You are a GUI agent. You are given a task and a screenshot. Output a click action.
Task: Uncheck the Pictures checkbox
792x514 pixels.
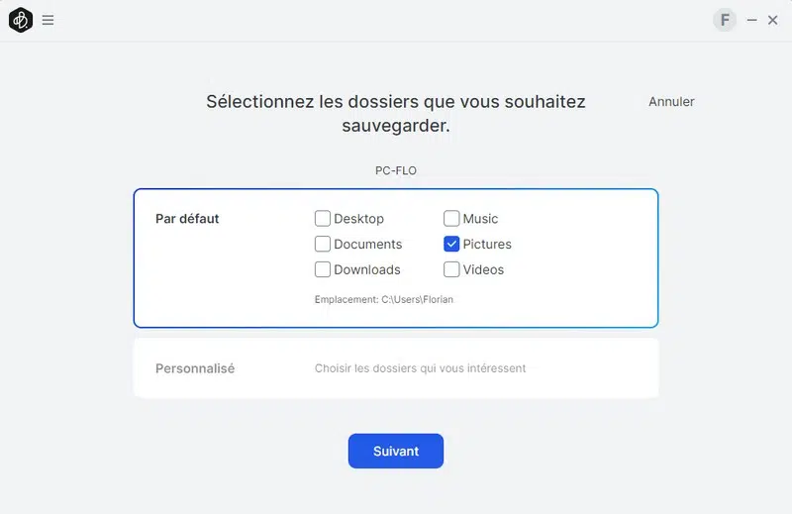click(451, 245)
